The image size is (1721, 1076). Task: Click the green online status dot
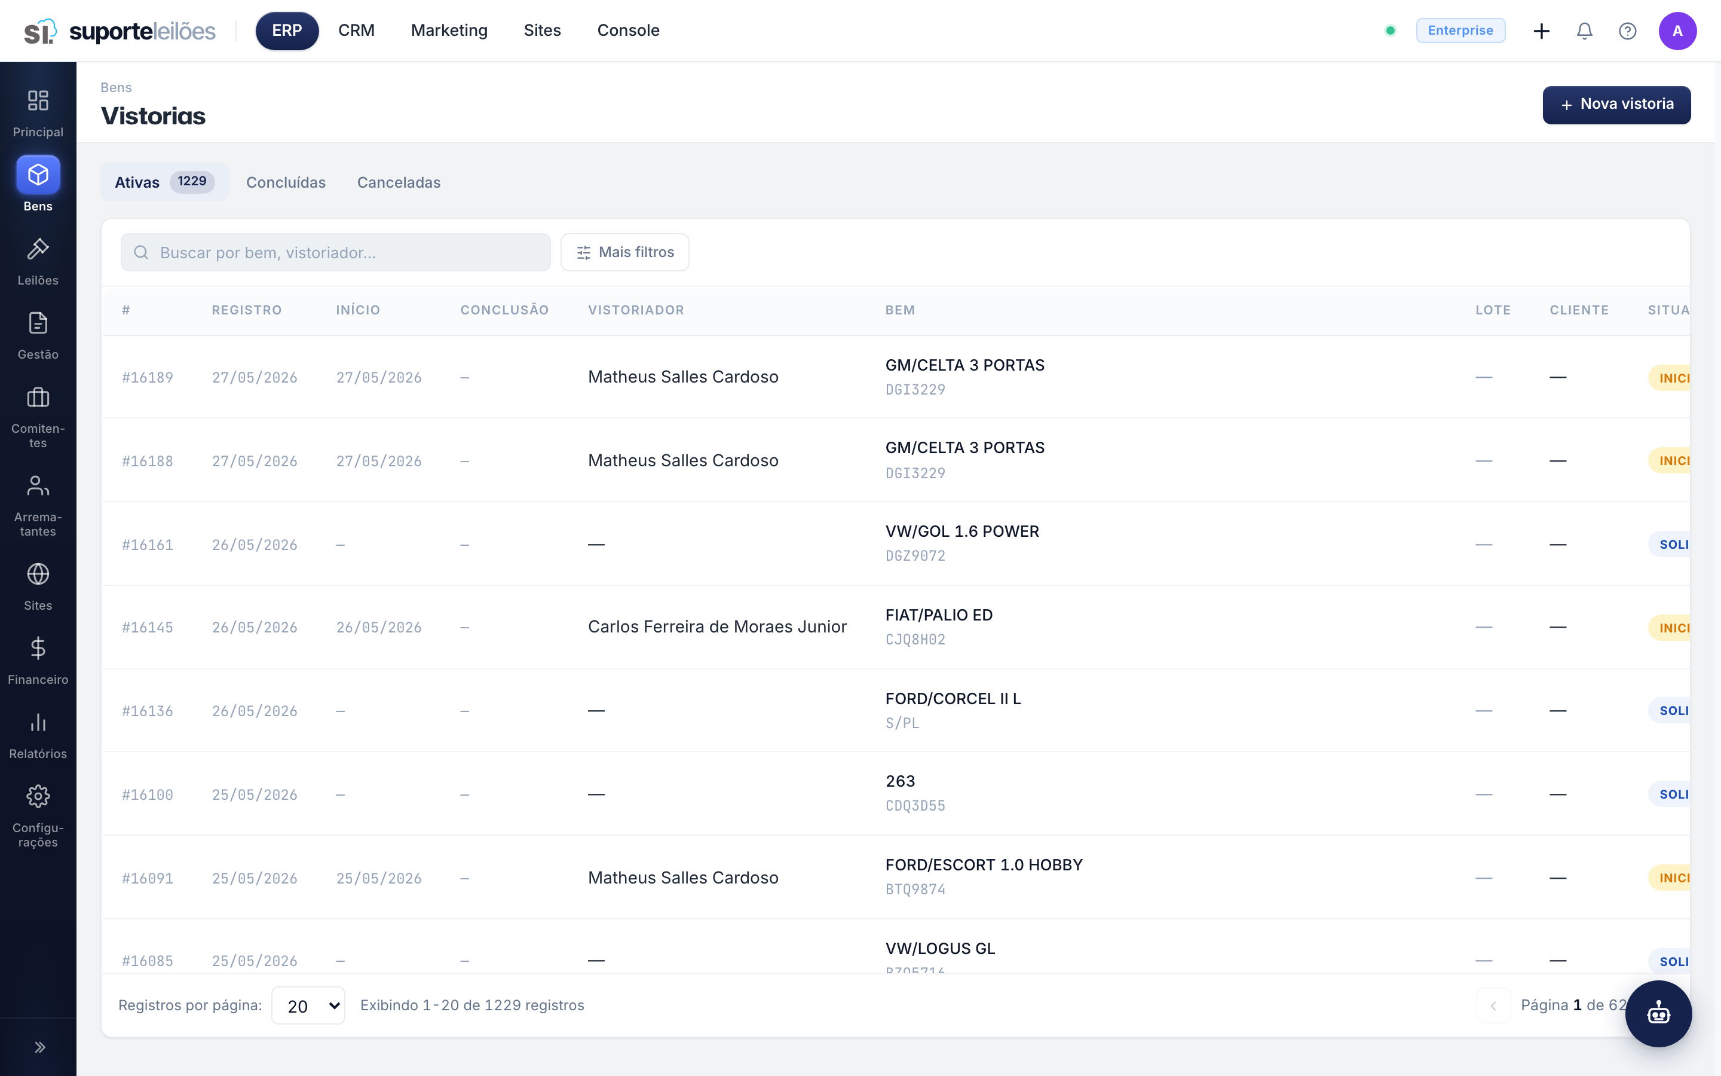pyautogui.click(x=1391, y=30)
